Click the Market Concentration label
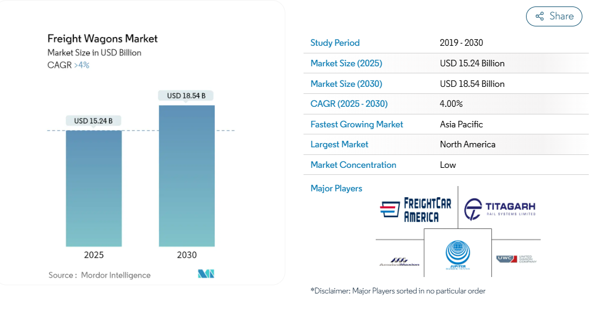Image resolution: width=590 pixels, height=314 pixels. (353, 165)
